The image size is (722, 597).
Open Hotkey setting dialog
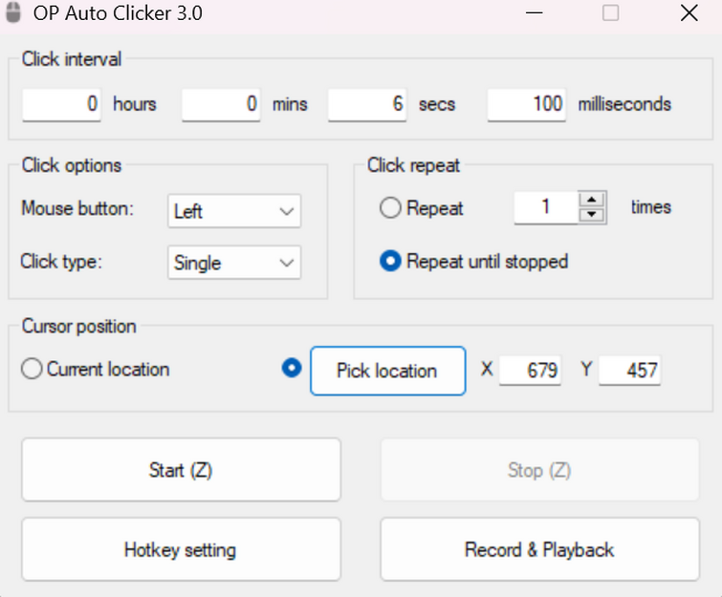(181, 549)
